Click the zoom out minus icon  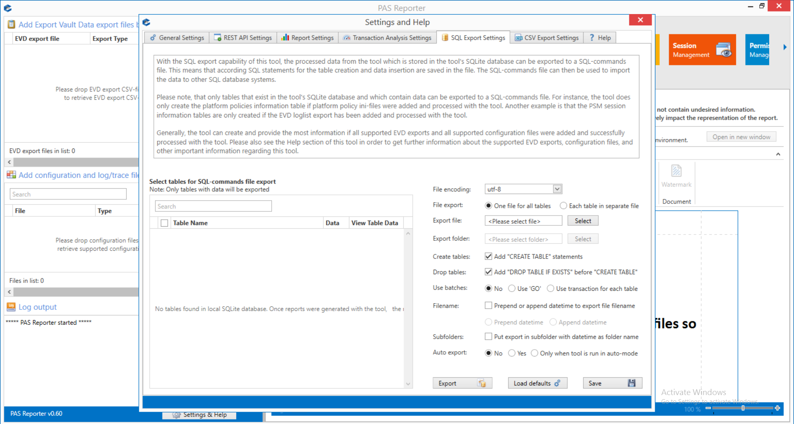coord(708,408)
